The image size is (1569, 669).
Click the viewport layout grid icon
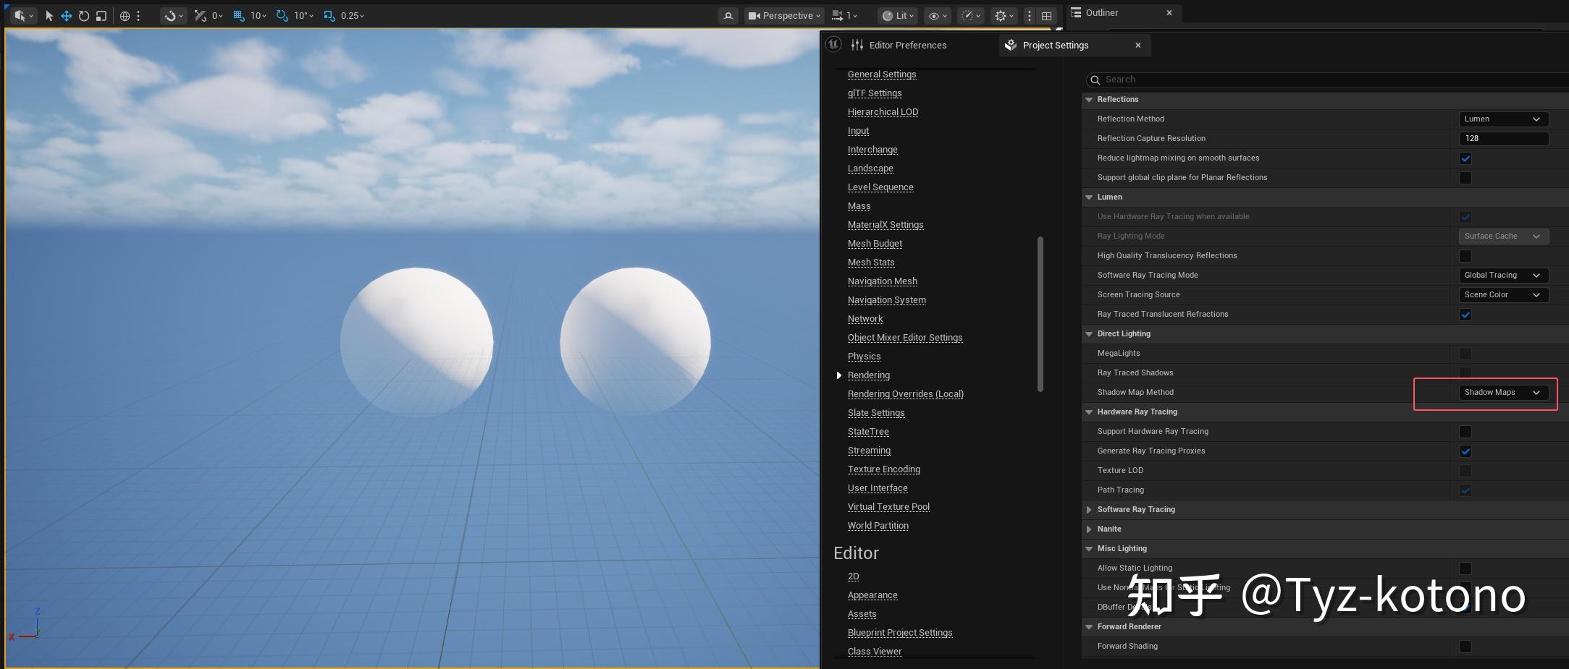1046,15
